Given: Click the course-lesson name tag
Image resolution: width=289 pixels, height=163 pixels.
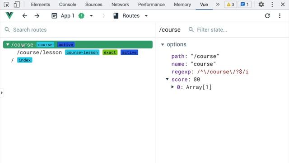Looking at the screenshot, I should (x=82, y=53).
